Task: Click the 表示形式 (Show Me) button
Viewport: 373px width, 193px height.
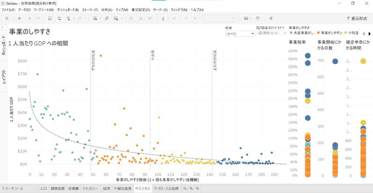Action: pyautogui.click(x=357, y=18)
